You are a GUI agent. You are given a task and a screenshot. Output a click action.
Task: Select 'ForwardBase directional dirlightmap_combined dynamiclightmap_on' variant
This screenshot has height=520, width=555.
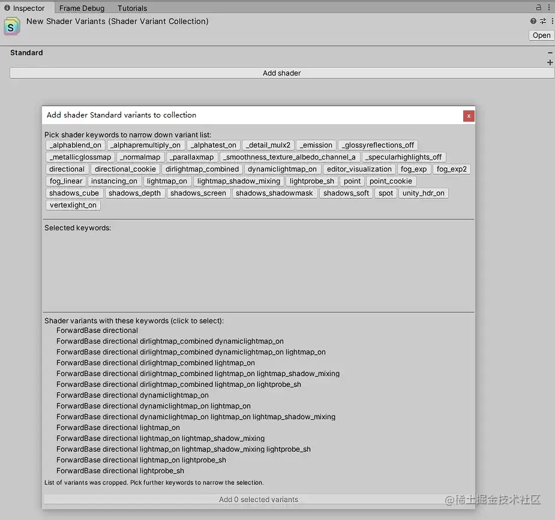[x=170, y=341]
